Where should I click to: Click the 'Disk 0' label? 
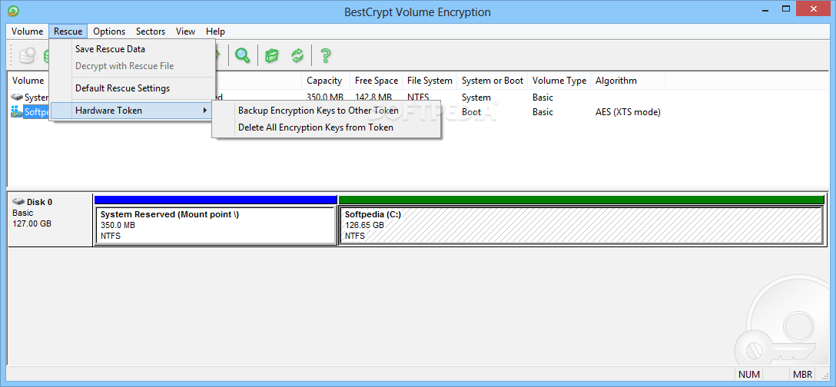39,202
